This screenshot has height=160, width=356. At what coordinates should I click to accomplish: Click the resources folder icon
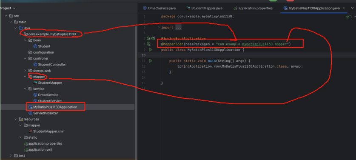(x=21, y=119)
